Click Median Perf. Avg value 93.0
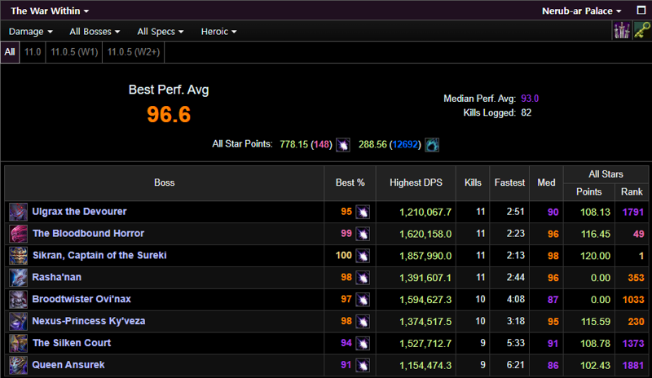This screenshot has width=652, height=378. tap(530, 99)
